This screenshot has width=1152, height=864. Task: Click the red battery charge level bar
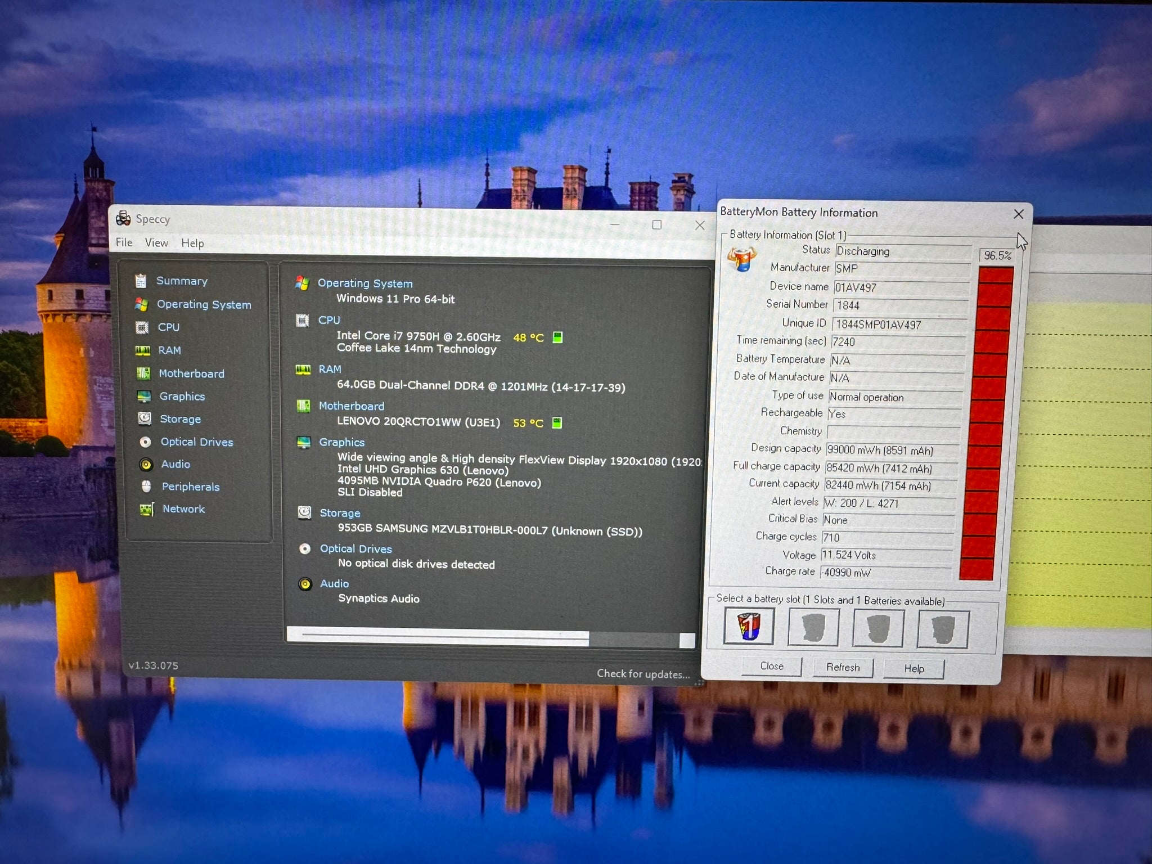pyautogui.click(x=987, y=423)
